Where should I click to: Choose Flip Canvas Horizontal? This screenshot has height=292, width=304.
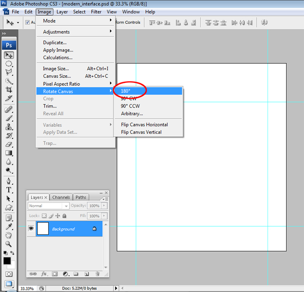tap(148, 125)
